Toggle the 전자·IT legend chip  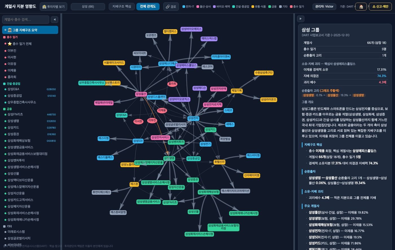188,6
